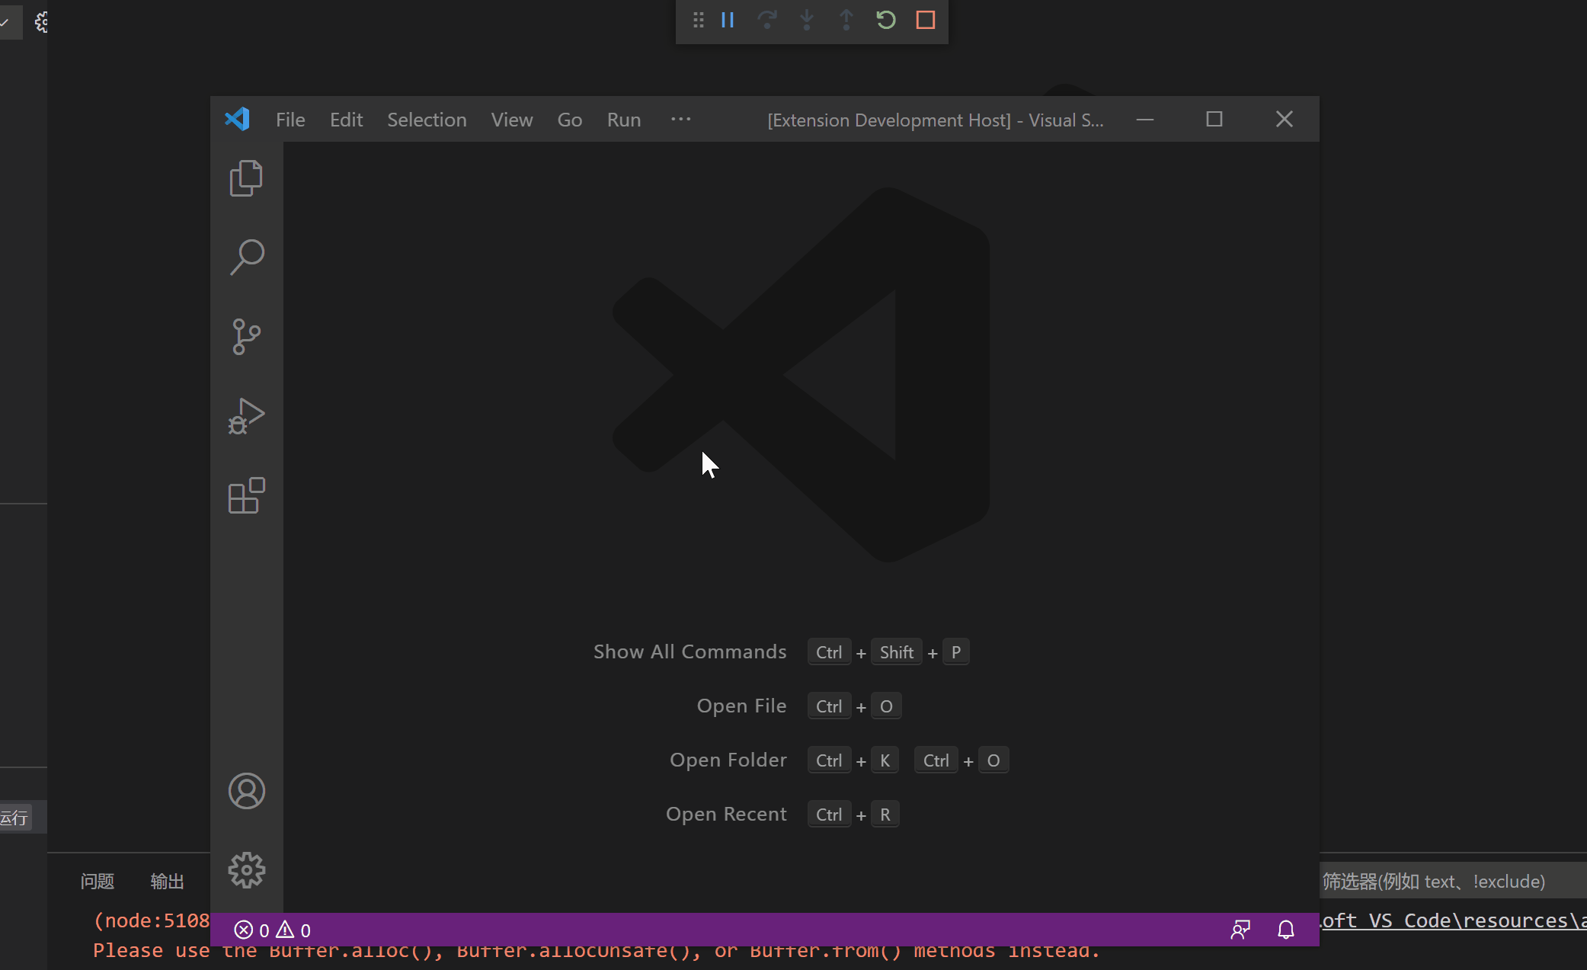Viewport: 1587px width, 970px height.
Task: Click the VS Code logo in title bar
Action: (237, 119)
